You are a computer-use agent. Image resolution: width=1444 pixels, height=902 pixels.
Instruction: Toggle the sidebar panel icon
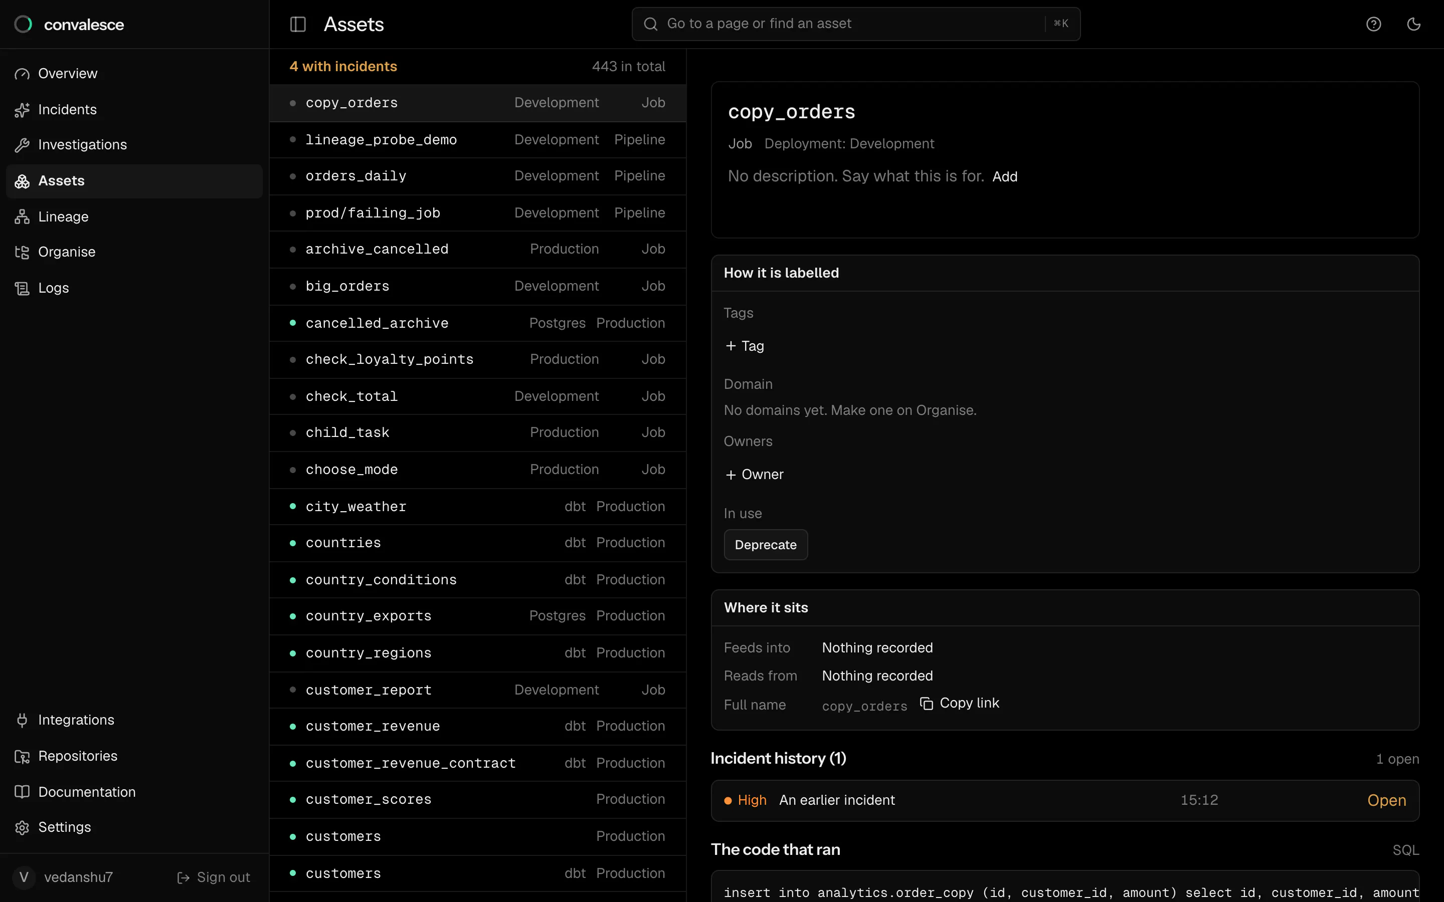[298, 25]
